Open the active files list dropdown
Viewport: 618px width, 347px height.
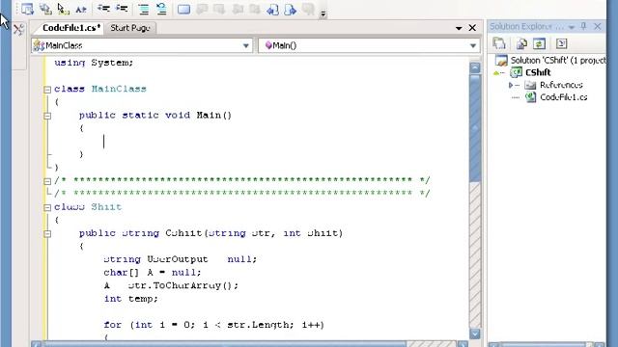[459, 28]
